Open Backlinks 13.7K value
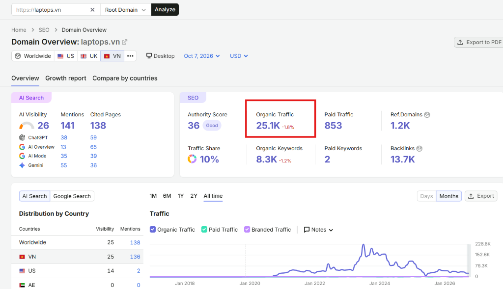503x289 pixels. click(403, 159)
